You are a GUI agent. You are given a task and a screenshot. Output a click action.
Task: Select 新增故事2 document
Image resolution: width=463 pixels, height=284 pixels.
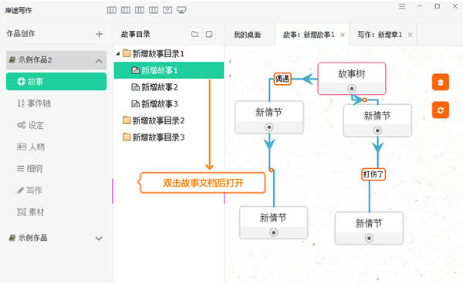(155, 87)
